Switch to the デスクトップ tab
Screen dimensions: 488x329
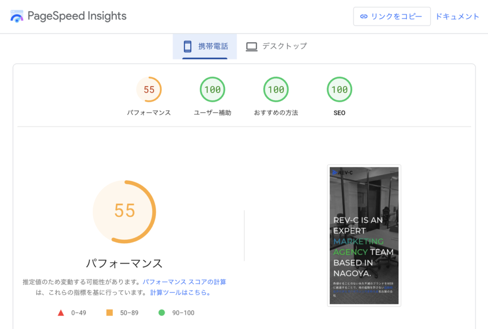[276, 46]
